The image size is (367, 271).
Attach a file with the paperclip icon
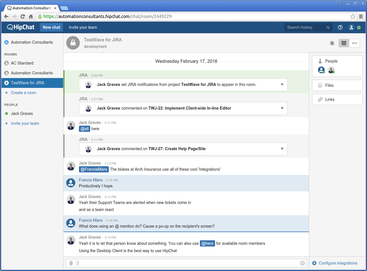pos(71,263)
